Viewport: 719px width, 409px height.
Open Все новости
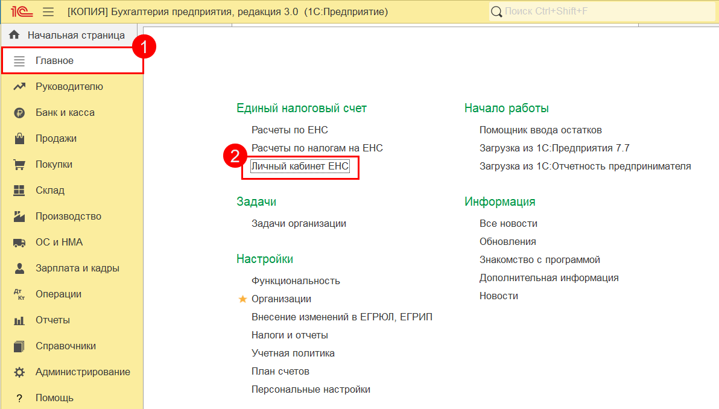click(508, 224)
